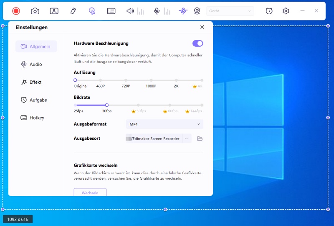Take a screenshot with the camera icon
Screen dimensions: 334x226
(35, 11)
